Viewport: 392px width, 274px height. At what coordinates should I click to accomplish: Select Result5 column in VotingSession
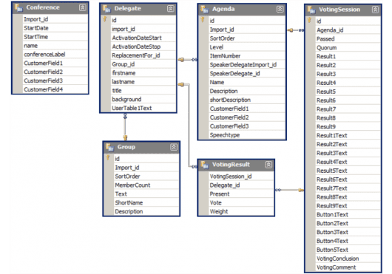[348, 92]
